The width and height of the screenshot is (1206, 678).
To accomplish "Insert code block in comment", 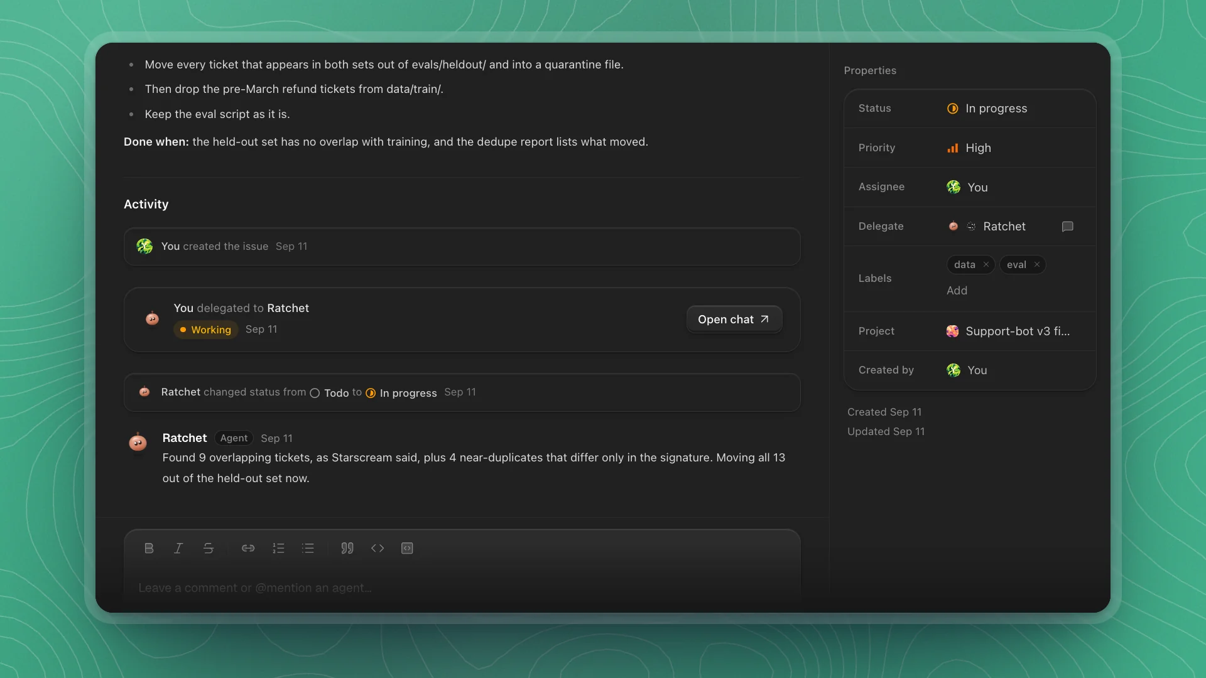I will pyautogui.click(x=407, y=548).
